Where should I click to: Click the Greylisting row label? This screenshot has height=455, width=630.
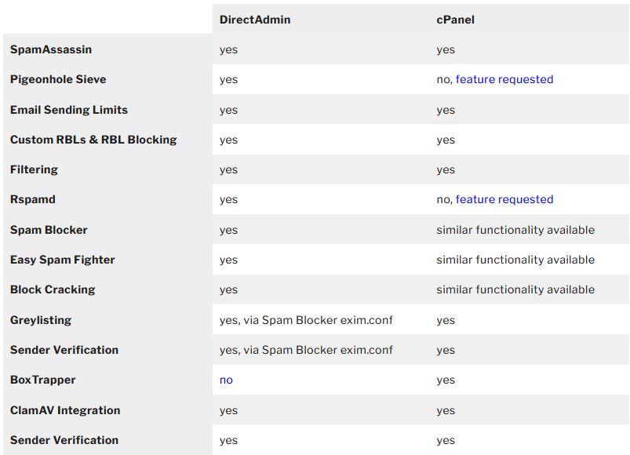[41, 320]
